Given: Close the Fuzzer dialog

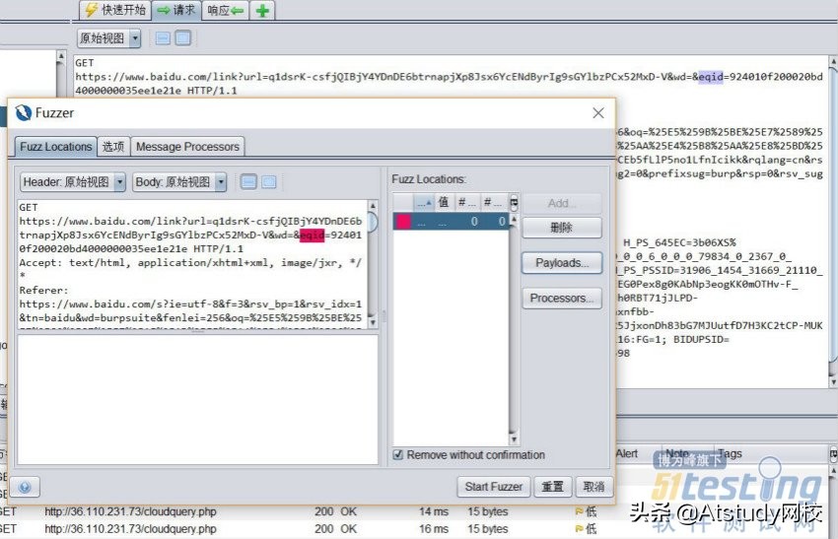Looking at the screenshot, I should [598, 112].
